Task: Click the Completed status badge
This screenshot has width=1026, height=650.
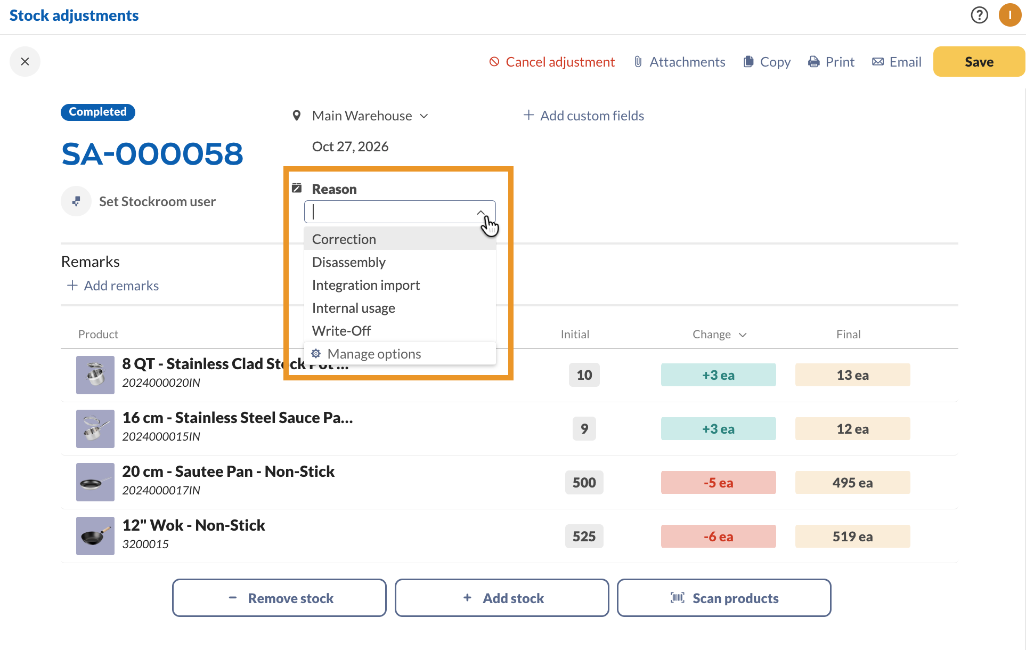Action: (98, 112)
